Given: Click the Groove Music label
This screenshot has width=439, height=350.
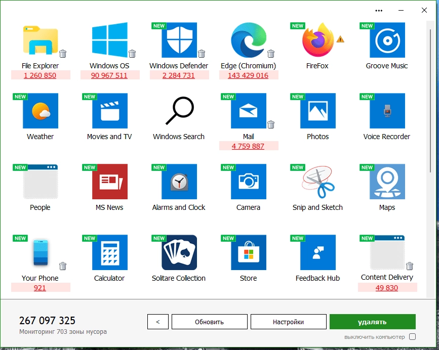Looking at the screenshot, I should point(387,66).
